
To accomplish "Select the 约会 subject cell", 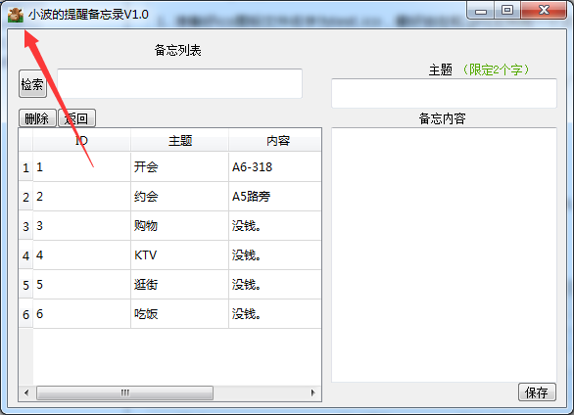I will 179,197.
